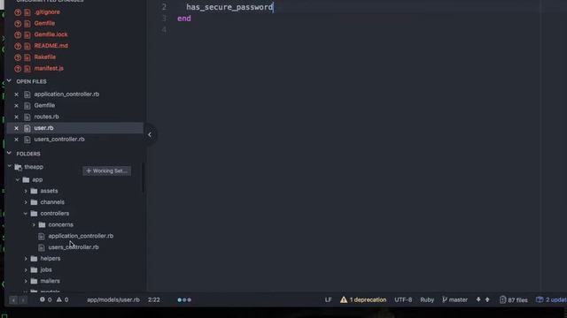Open the 87 files git changes
The width and height of the screenshot is (567, 318).
514,299
